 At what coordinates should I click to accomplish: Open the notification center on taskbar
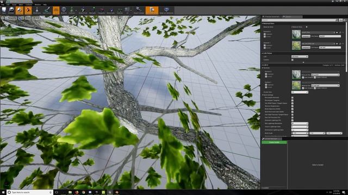(x=344, y=192)
